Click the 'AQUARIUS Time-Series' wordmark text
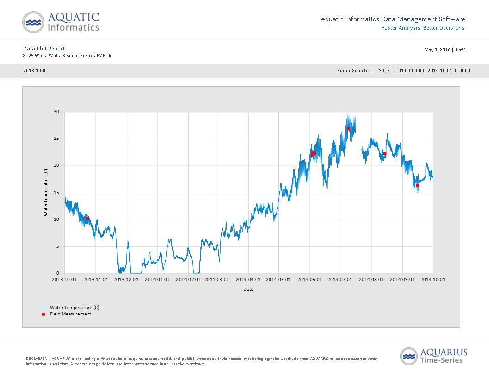489x378 pixels. (x=444, y=356)
